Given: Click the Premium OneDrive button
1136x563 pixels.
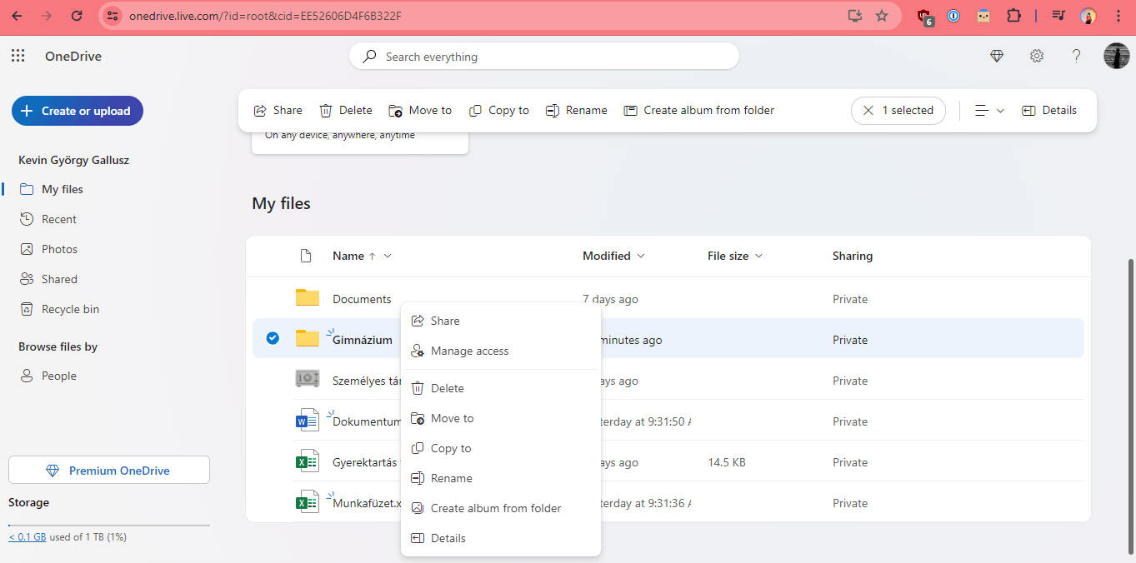Looking at the screenshot, I should (x=109, y=471).
